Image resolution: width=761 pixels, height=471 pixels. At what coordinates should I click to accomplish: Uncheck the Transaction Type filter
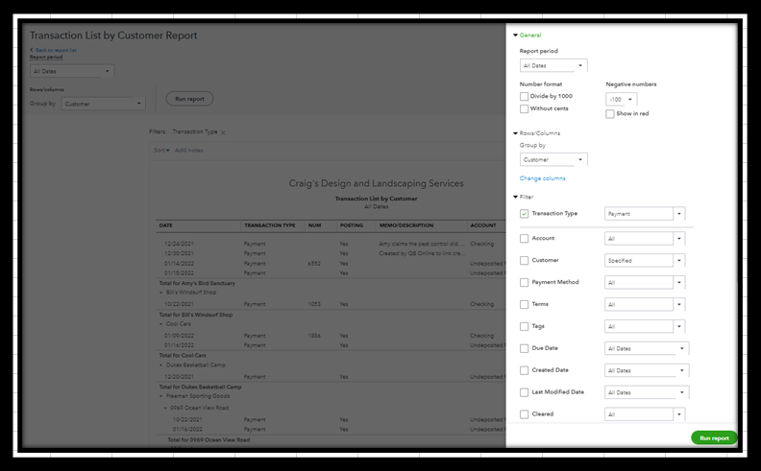[x=524, y=214]
